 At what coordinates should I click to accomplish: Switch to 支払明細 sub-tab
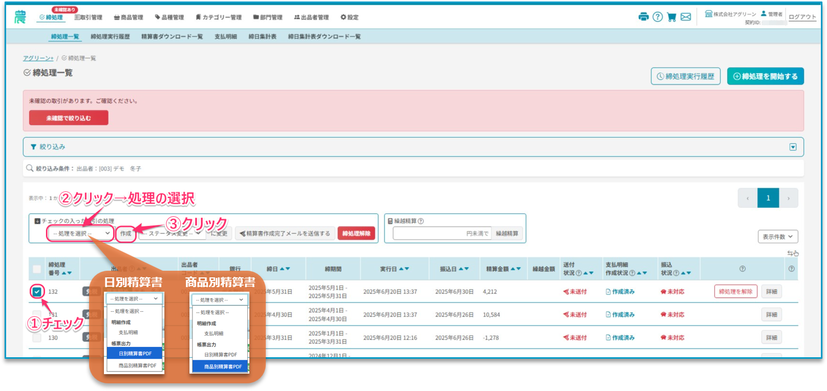[x=226, y=37]
